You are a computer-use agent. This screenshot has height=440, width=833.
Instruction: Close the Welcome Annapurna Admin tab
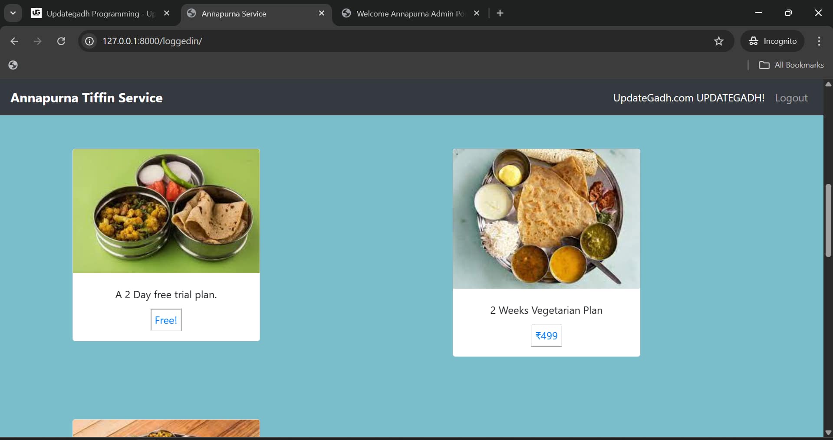tap(476, 13)
